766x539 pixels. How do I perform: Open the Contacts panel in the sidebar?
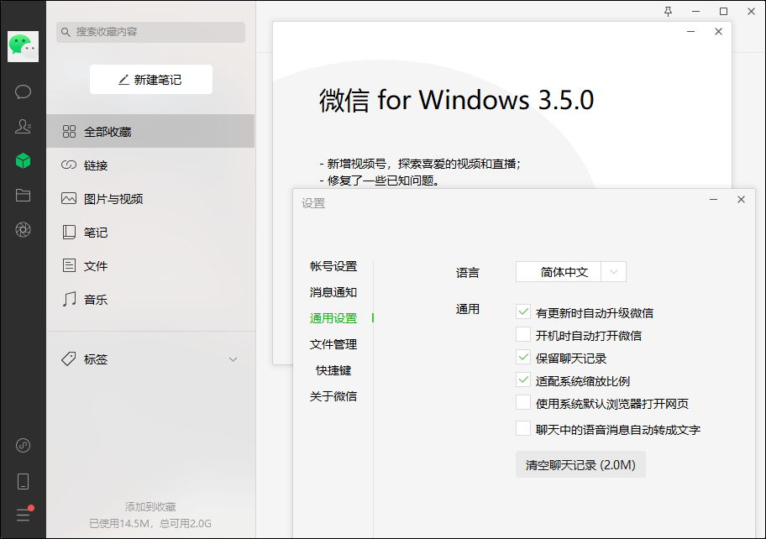[x=23, y=126]
